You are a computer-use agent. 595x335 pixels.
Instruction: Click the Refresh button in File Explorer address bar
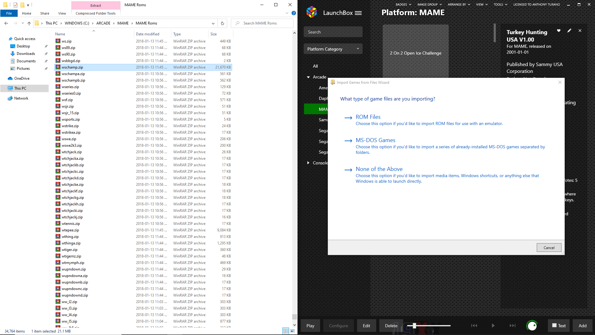tap(222, 23)
